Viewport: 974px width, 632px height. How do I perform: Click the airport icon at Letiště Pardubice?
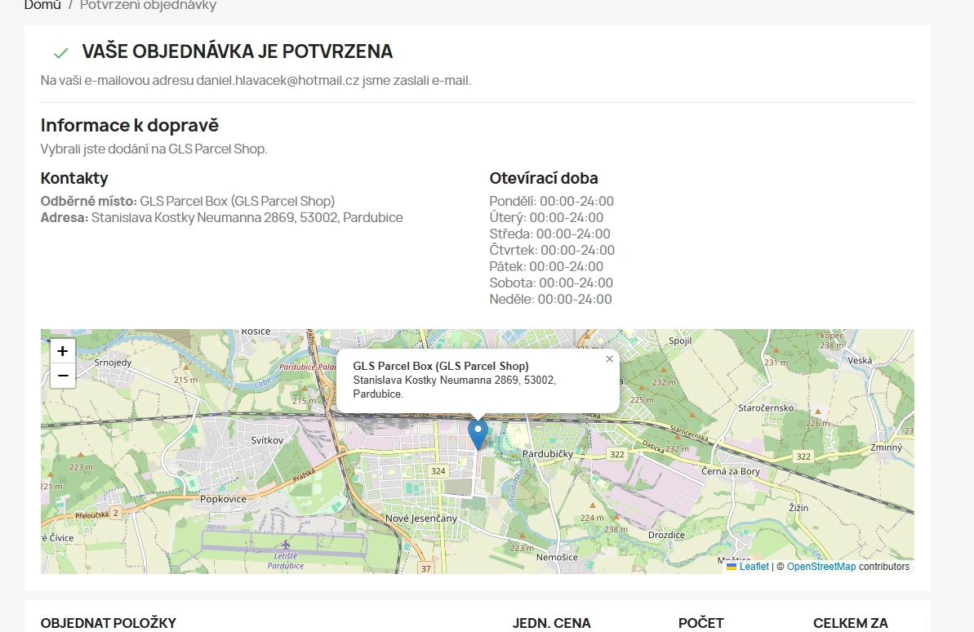pos(285,545)
